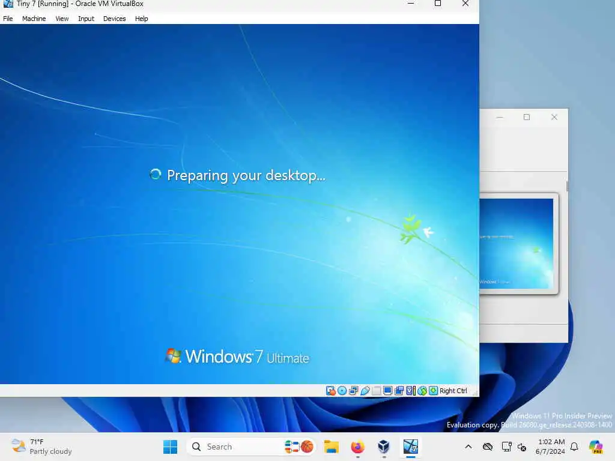The height and width of the screenshot is (461, 615).
Task: Click the Right Ctrl host key label
Action: [x=453, y=391]
